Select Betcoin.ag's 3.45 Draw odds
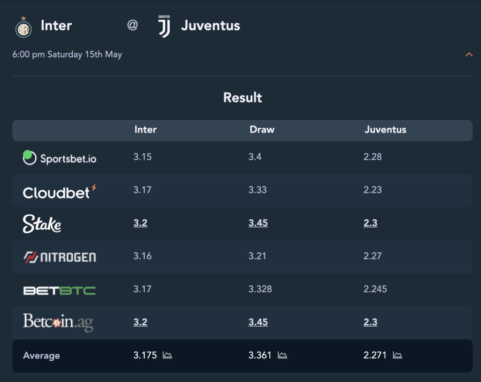481x382 pixels. [258, 322]
